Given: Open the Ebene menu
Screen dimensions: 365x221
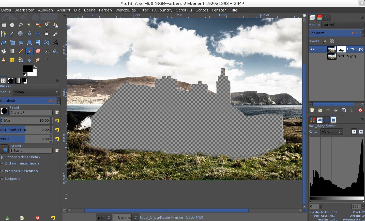Looking at the screenshot, I should [89, 10].
